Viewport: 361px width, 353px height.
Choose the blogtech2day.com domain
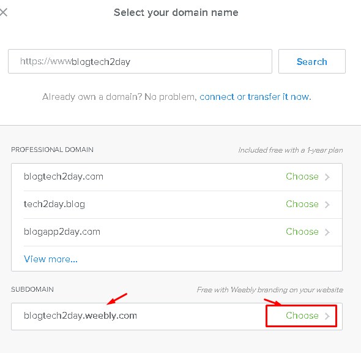point(302,176)
